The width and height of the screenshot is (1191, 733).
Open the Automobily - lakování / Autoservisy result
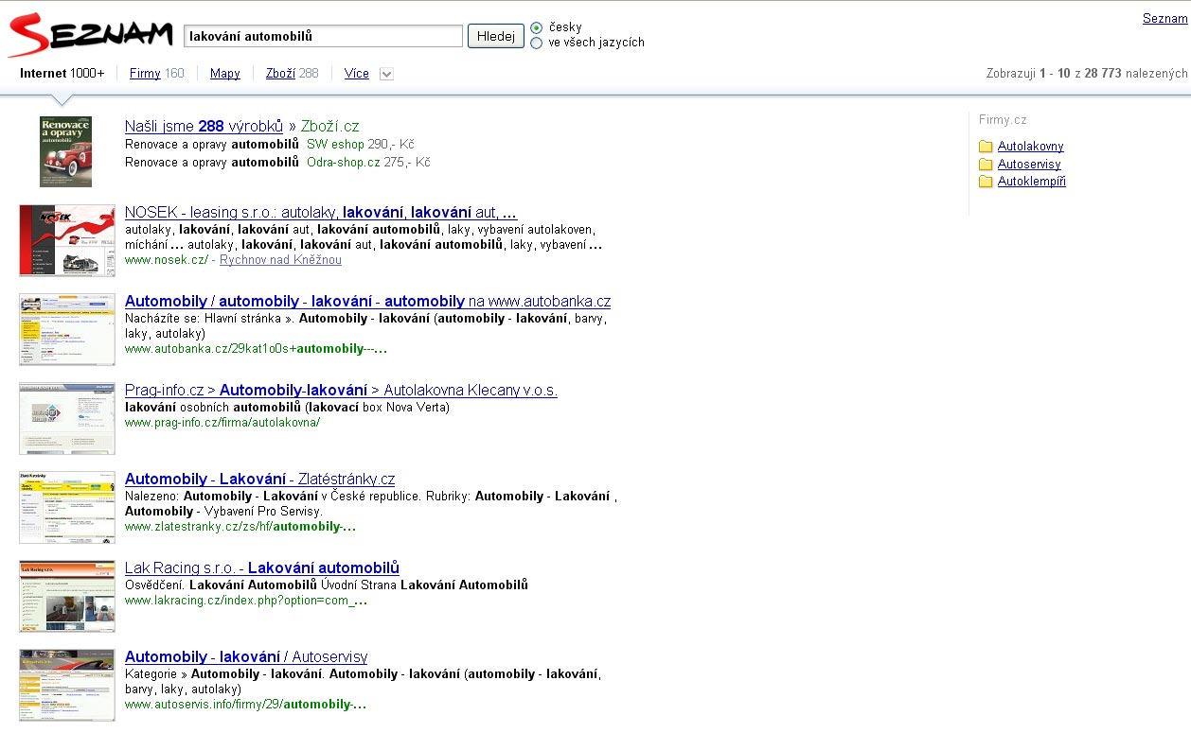(x=246, y=657)
